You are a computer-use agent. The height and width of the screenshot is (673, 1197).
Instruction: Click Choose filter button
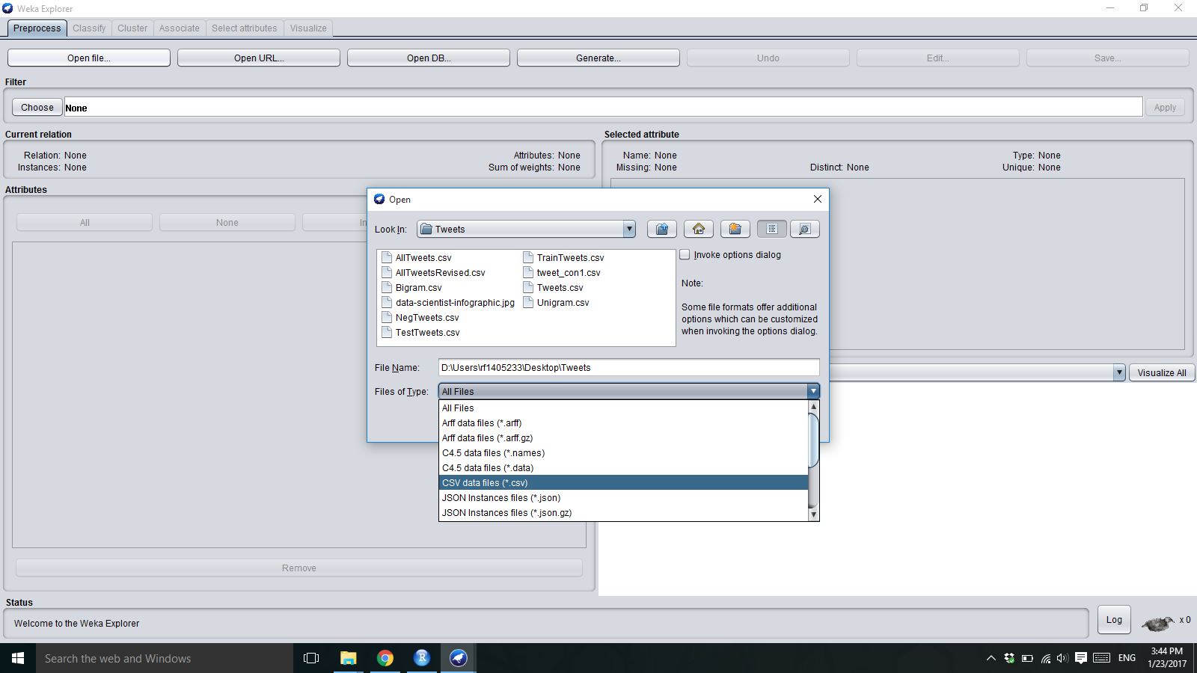pos(37,107)
